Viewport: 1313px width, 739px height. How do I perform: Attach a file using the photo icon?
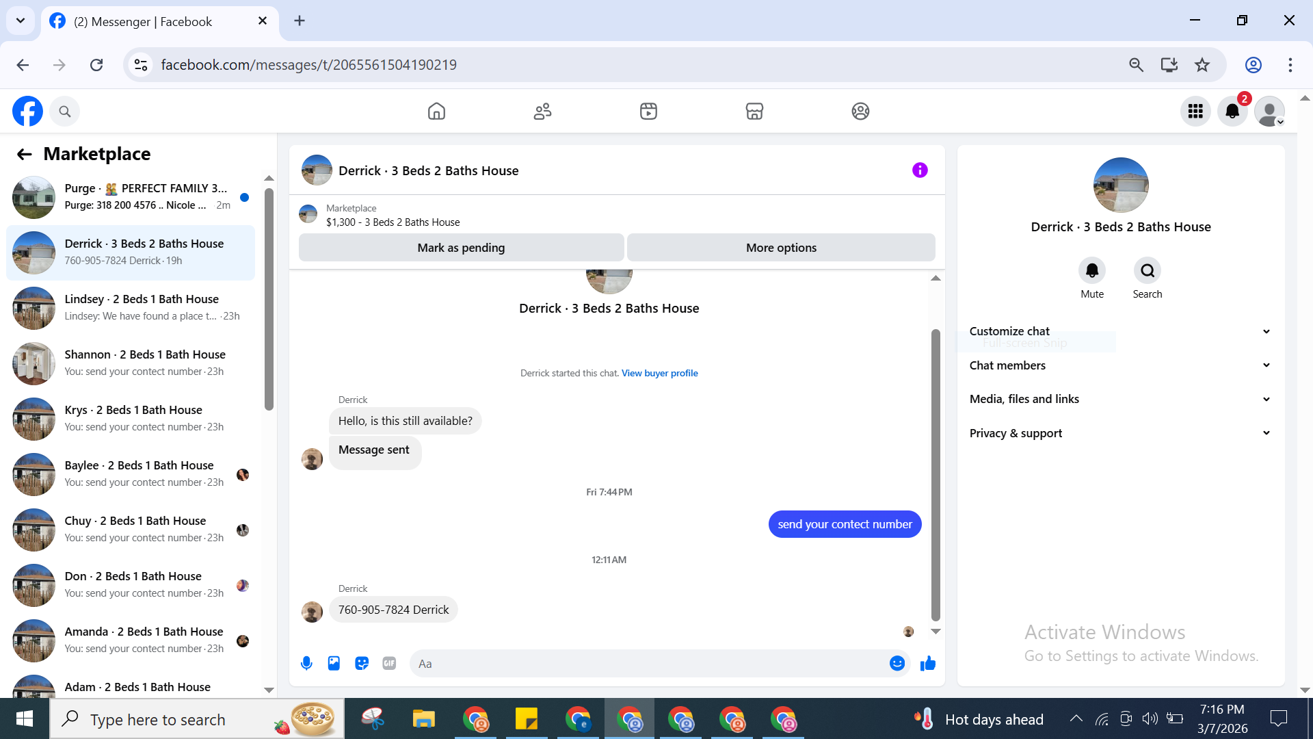pyautogui.click(x=334, y=663)
